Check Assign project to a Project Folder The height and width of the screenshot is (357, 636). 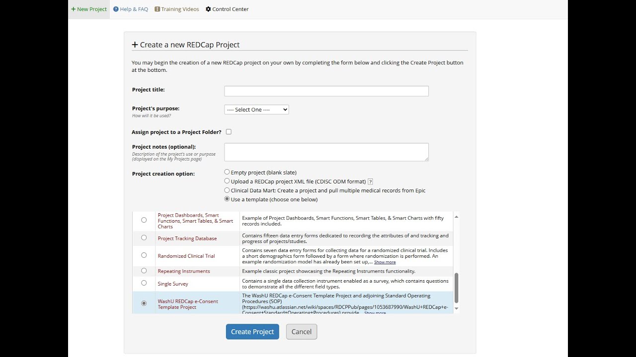coord(229,132)
